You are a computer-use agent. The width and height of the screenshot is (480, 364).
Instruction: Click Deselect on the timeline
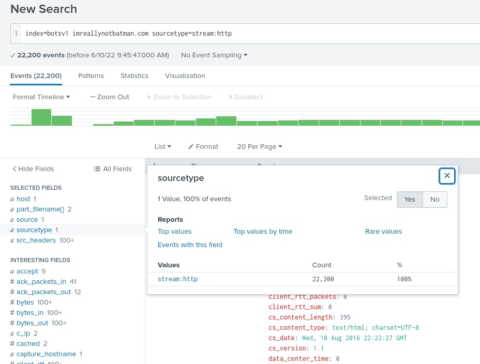(245, 97)
